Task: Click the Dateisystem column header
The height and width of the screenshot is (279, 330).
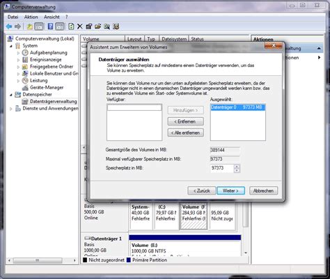Action: (174, 39)
